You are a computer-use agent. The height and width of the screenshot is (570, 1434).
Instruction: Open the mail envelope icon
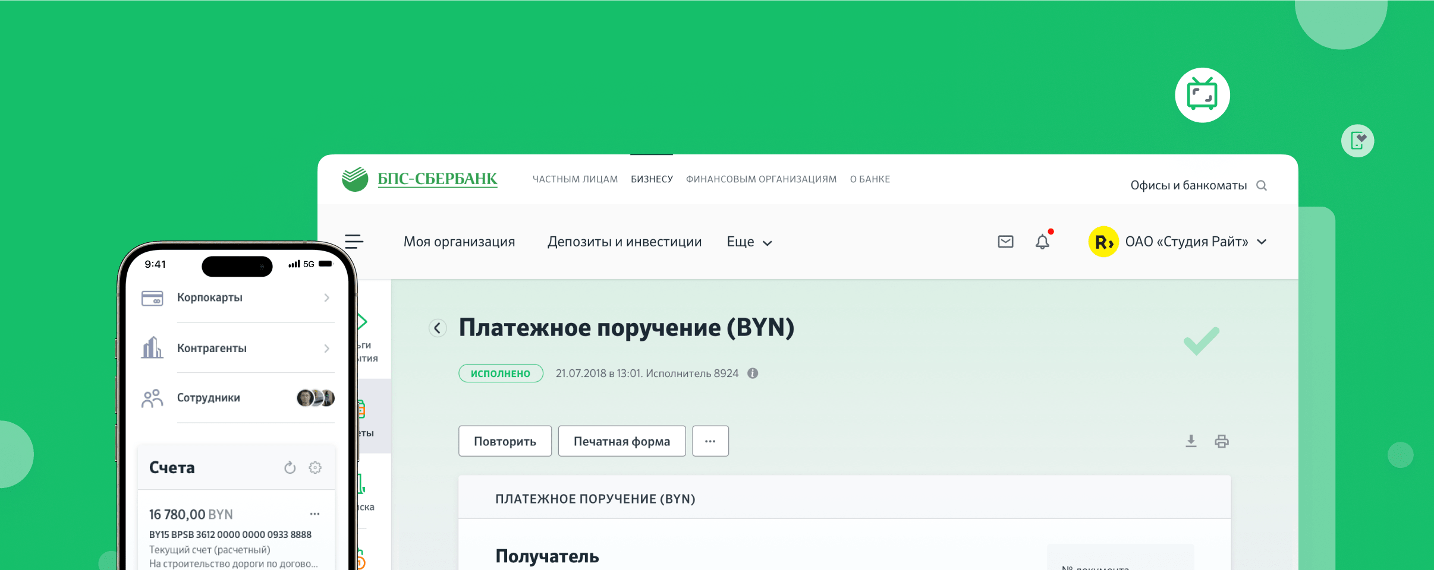click(1005, 242)
